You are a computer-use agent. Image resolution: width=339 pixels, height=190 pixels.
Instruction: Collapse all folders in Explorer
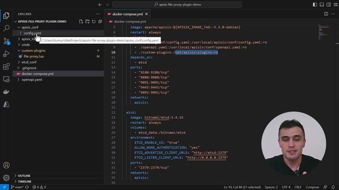click(x=100, y=22)
